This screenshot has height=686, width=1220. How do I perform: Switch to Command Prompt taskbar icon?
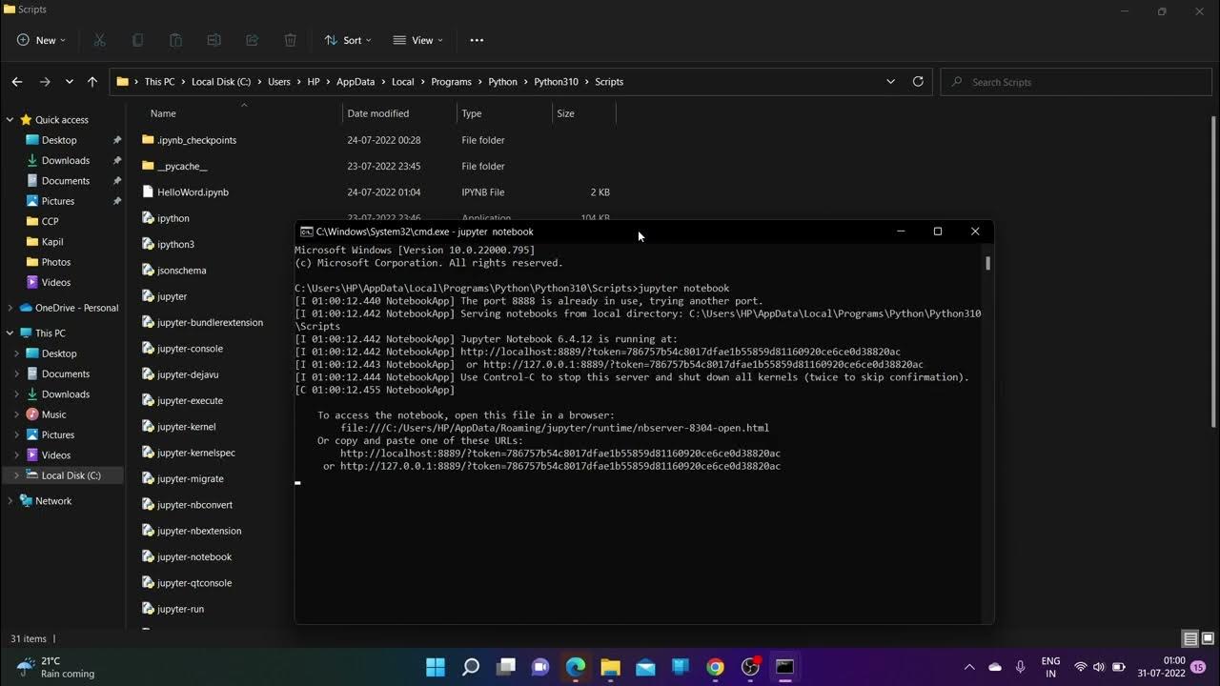[784, 667]
